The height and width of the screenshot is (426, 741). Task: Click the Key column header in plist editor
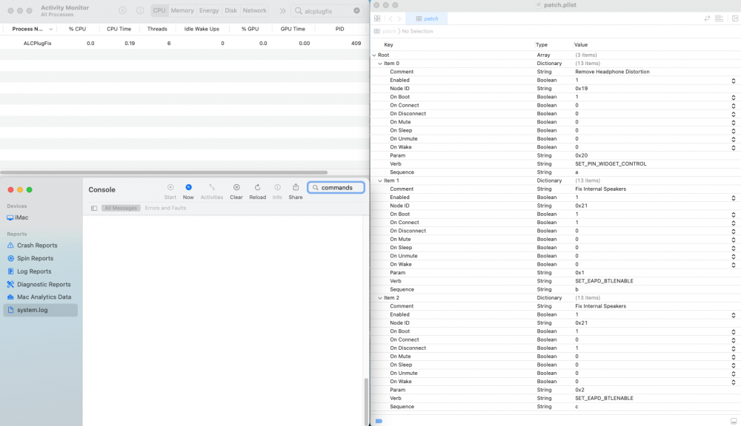[388, 45]
